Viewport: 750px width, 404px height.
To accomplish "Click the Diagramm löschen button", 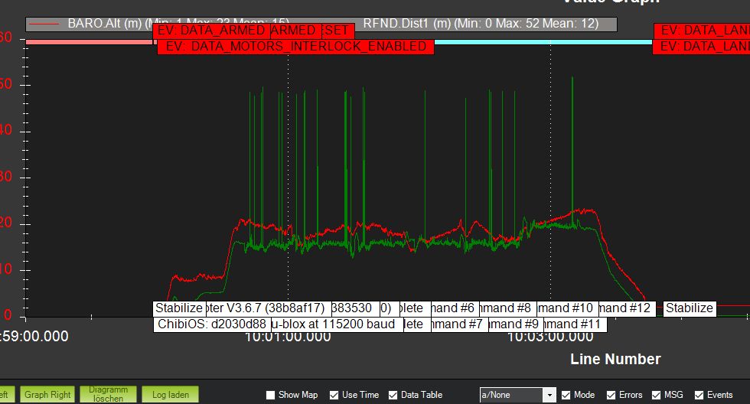I will pyautogui.click(x=108, y=395).
